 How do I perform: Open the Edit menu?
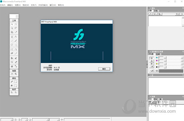tap(10, 5)
